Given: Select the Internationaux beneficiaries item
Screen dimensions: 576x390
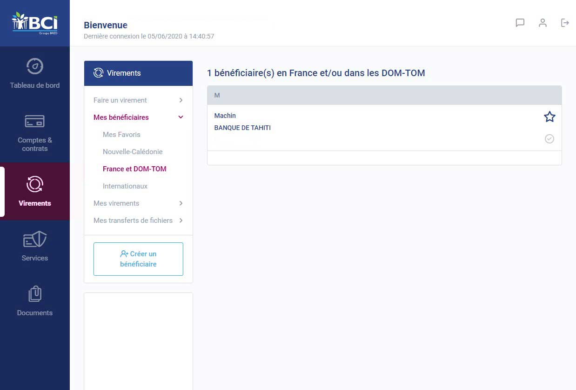Looking at the screenshot, I should pos(125,186).
